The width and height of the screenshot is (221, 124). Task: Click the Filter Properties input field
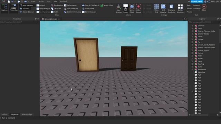[x=19, y=22]
